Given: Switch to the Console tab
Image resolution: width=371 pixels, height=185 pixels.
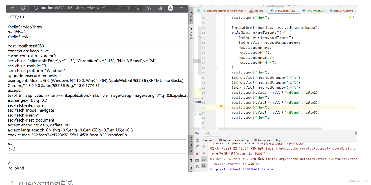Looking at the screenshot, I should (208, 140).
